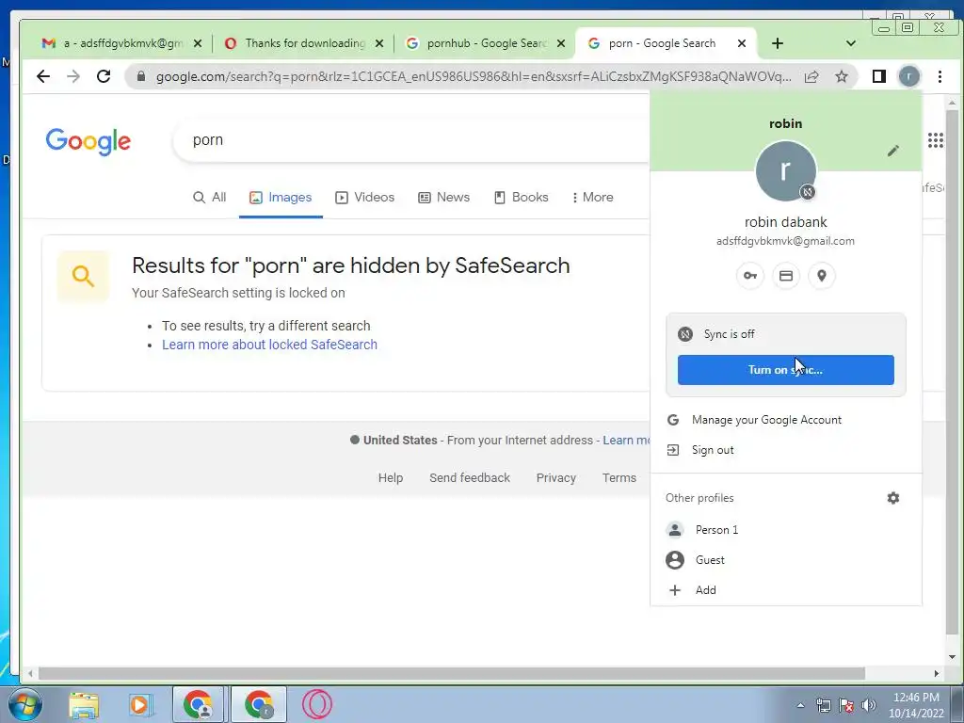
Task: Open a new tab with plus button
Action: pyautogui.click(x=777, y=43)
